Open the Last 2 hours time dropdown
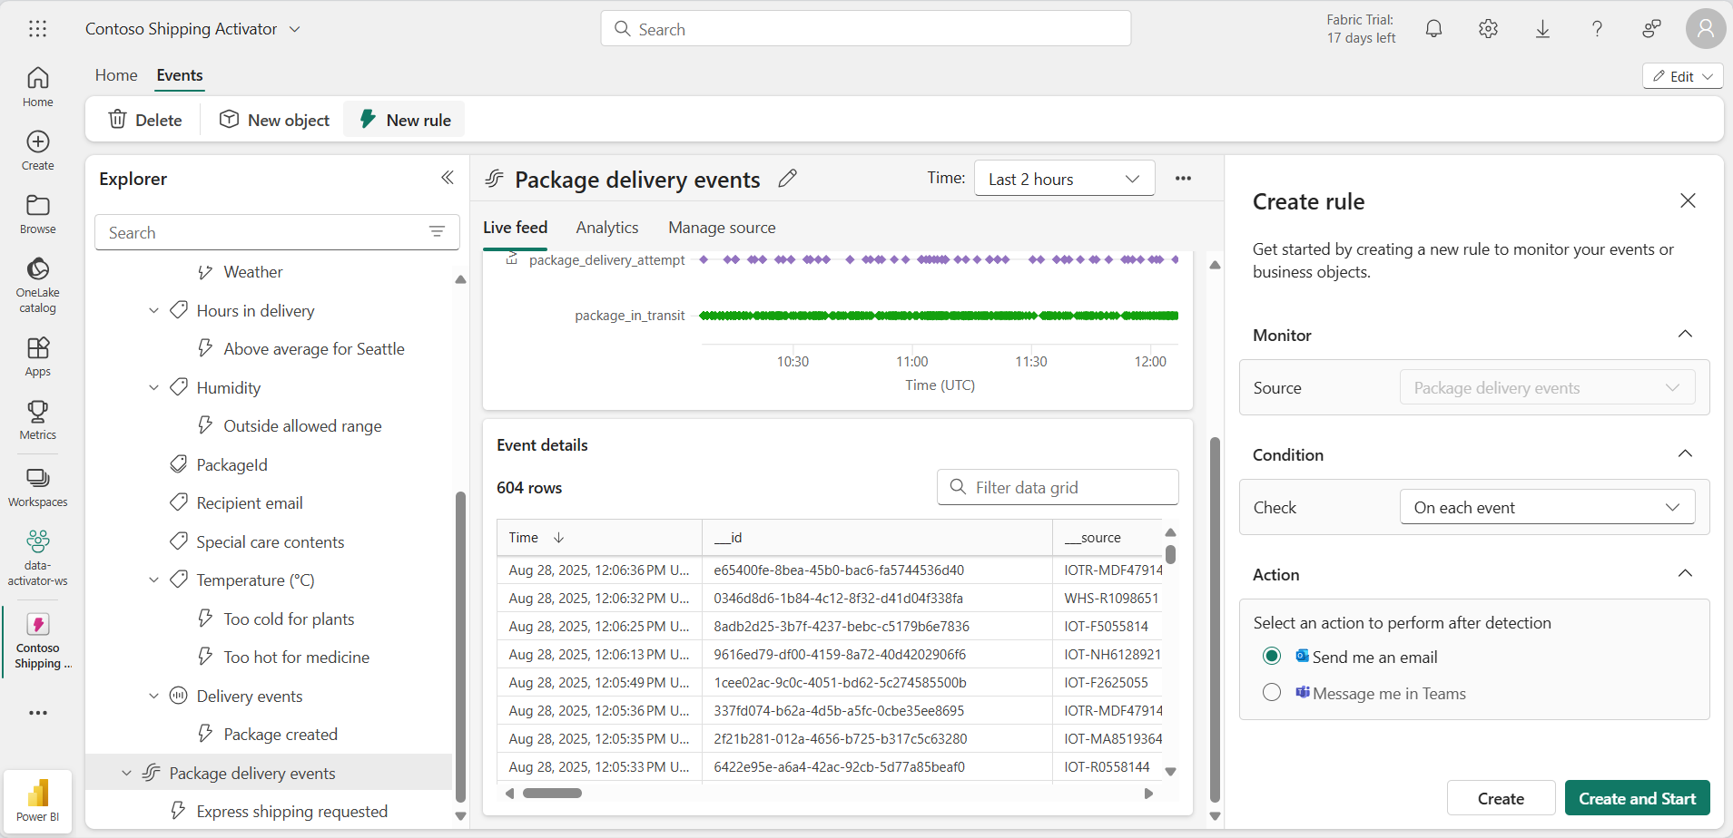Screen dimensions: 1733x838 [x=1064, y=179]
